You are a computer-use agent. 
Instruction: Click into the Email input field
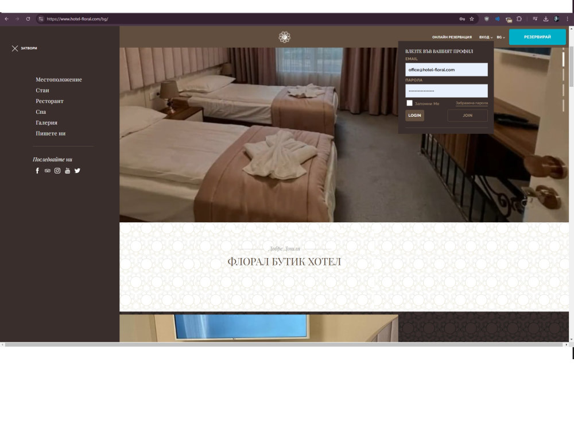pyautogui.click(x=446, y=70)
